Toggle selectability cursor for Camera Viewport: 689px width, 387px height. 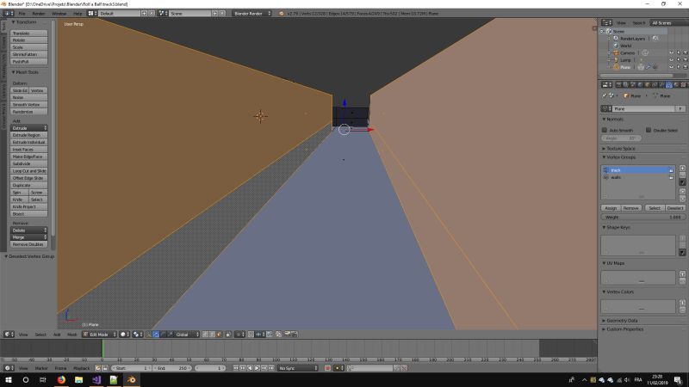pyautogui.click(x=678, y=52)
